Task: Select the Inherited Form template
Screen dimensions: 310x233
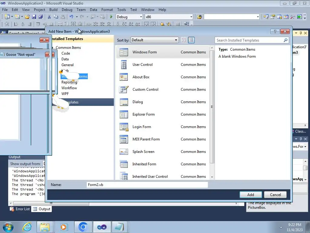Action: (163, 164)
